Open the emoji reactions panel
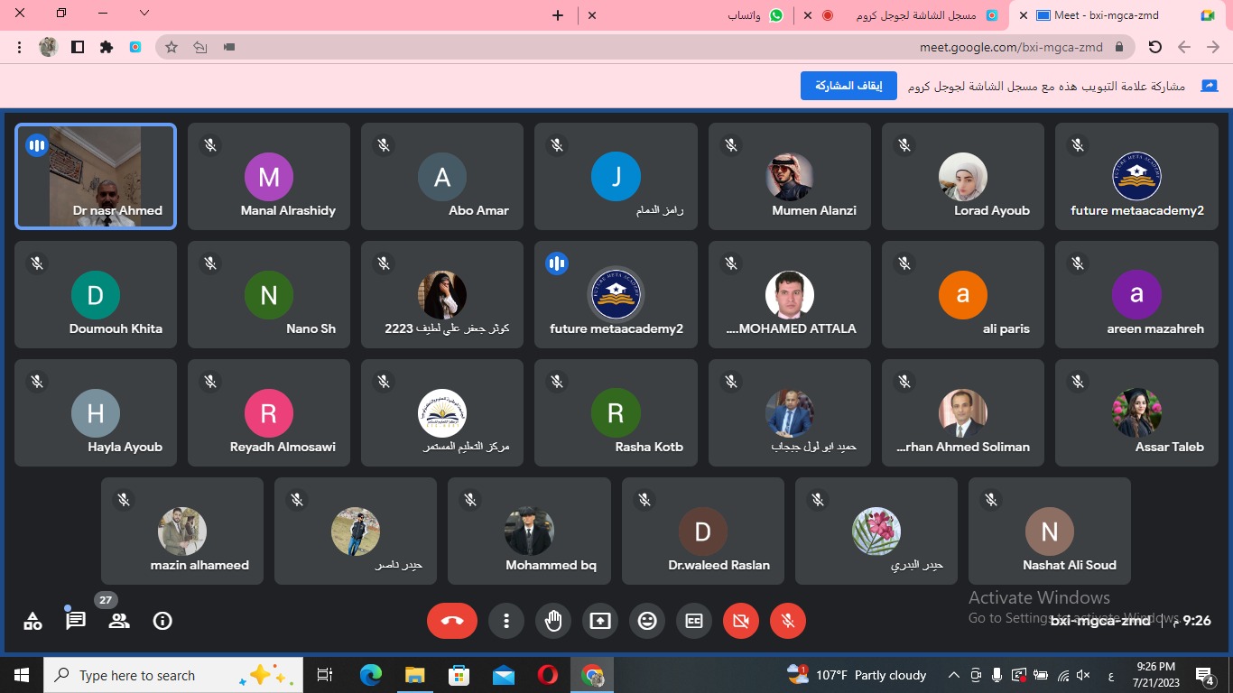Screen dimensions: 1233x693 tap(647, 621)
